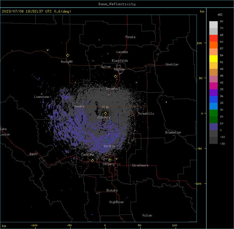The image size is (234, 229).
Task: Click the white caret marker west of Lacombe
Action: pyautogui.click(x=108, y=54)
